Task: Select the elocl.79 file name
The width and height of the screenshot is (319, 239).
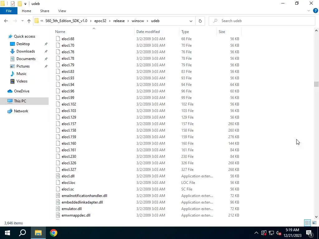Action: (x=68, y=65)
